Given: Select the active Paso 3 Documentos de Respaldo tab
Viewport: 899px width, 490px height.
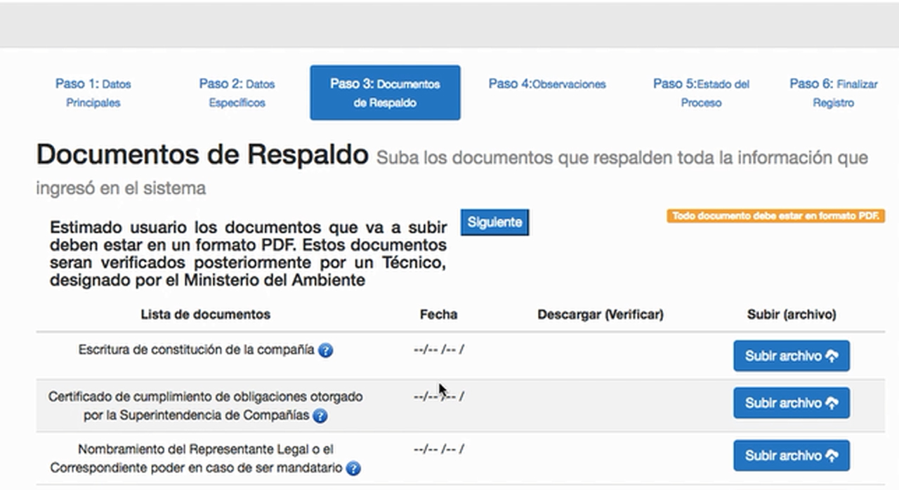Looking at the screenshot, I should [x=385, y=93].
